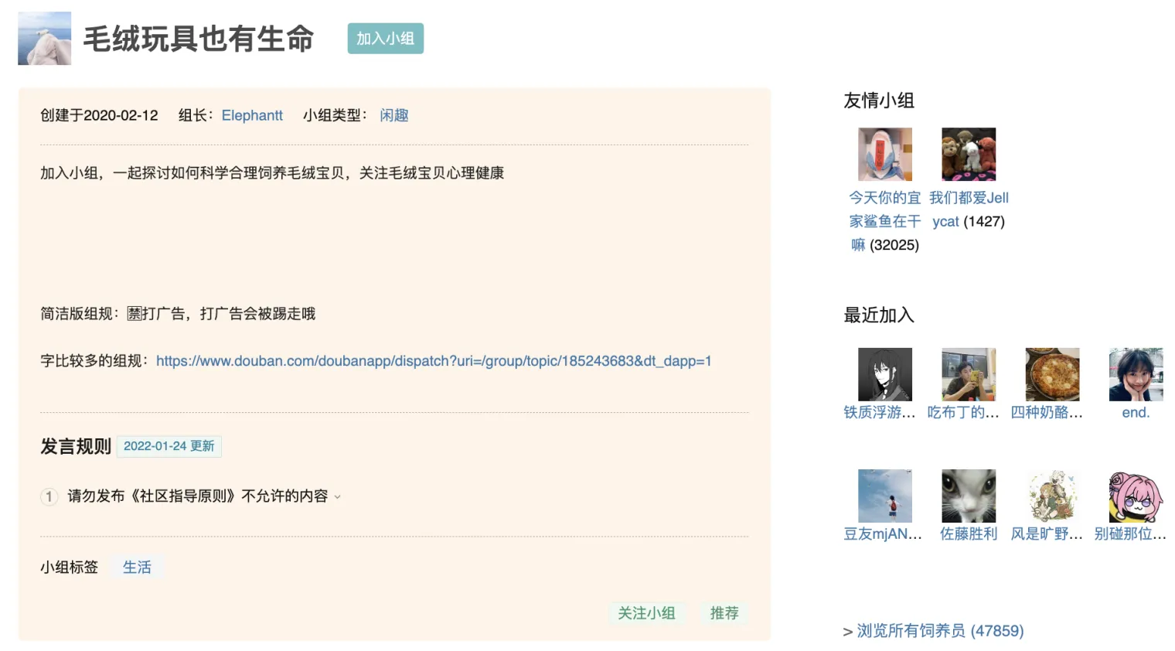Open 浏览所有饲养员 (47859) members link
This screenshot has height=651, width=1175.
click(x=940, y=631)
